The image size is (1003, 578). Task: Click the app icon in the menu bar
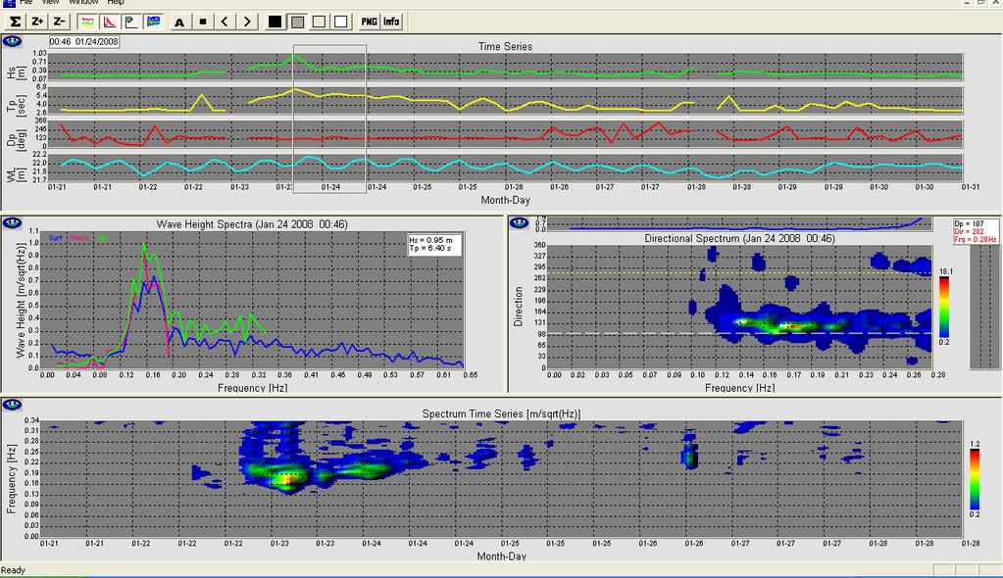tap(10, 3)
